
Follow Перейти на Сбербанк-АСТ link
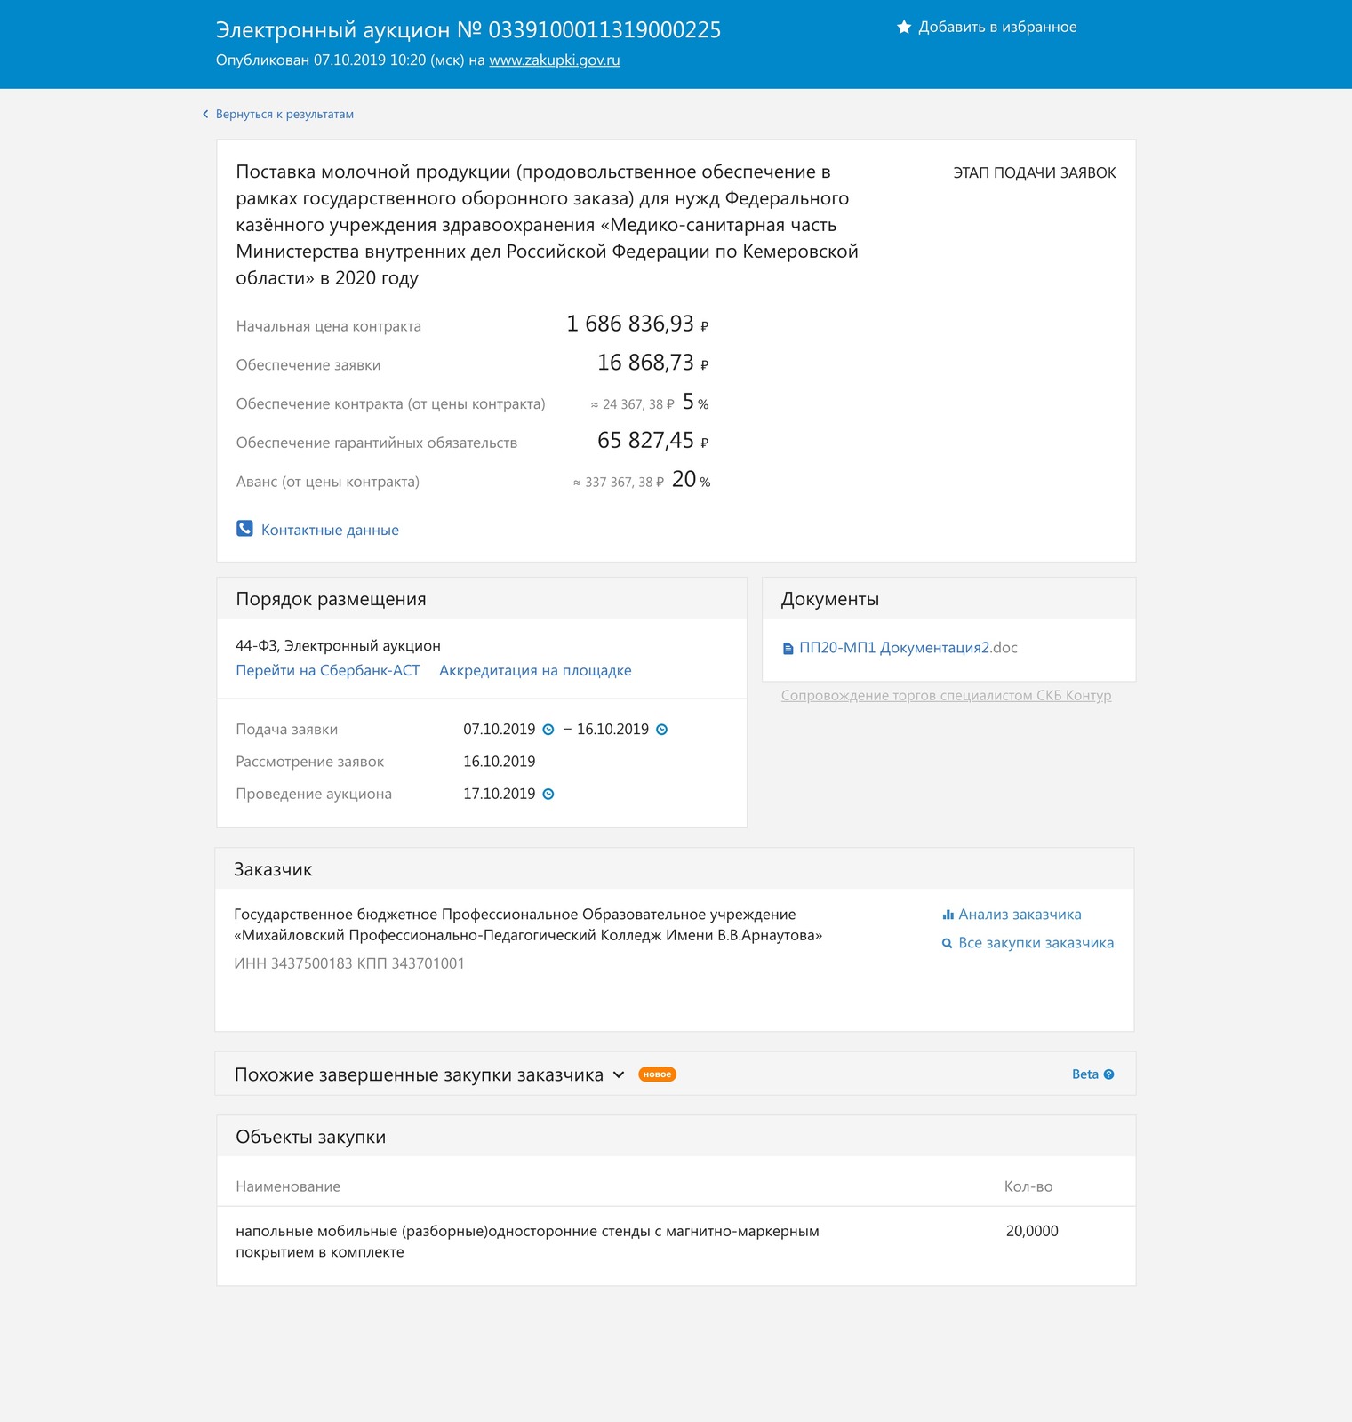pyautogui.click(x=327, y=671)
